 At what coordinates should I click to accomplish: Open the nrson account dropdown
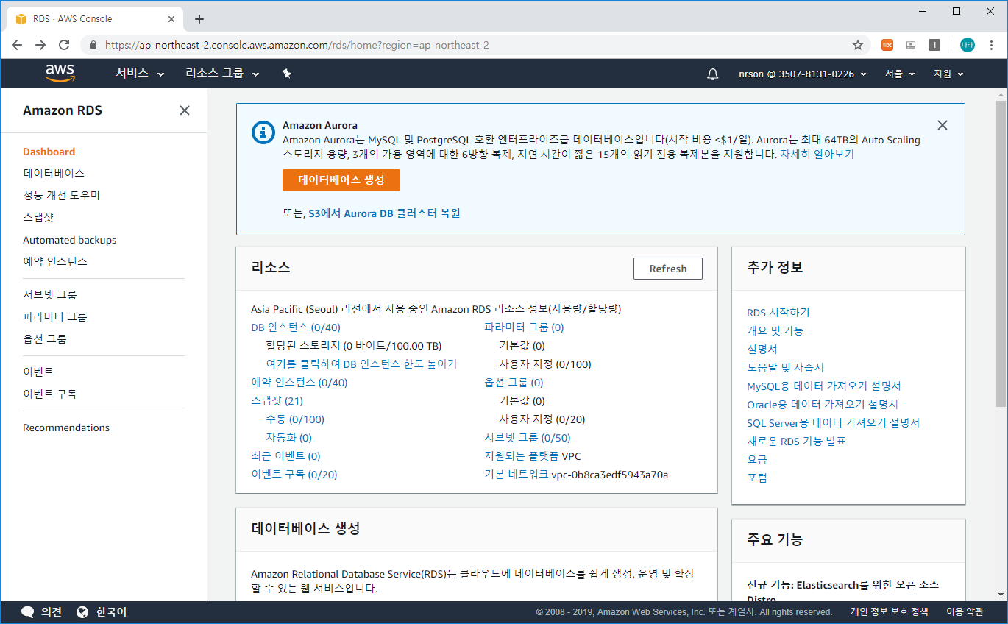coord(803,74)
